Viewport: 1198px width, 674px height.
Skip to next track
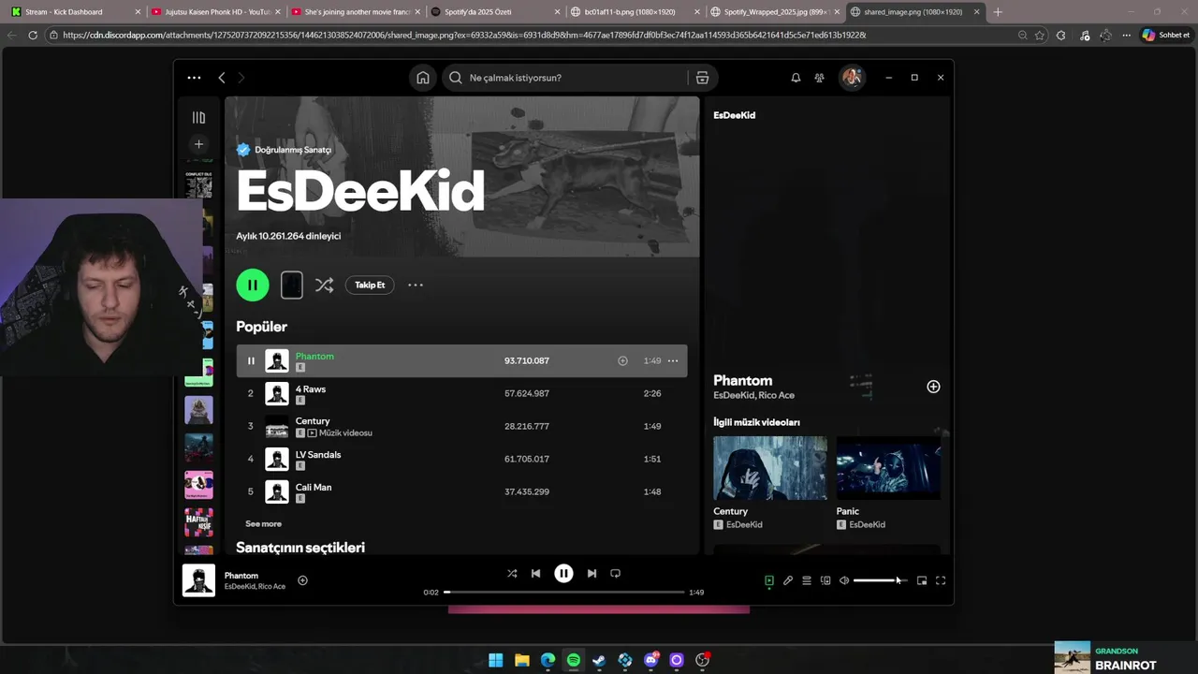592,574
